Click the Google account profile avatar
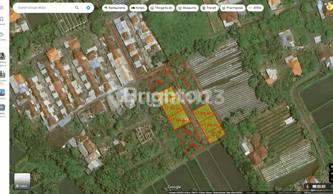This screenshot has height=194, width=333. [x=329, y=6]
